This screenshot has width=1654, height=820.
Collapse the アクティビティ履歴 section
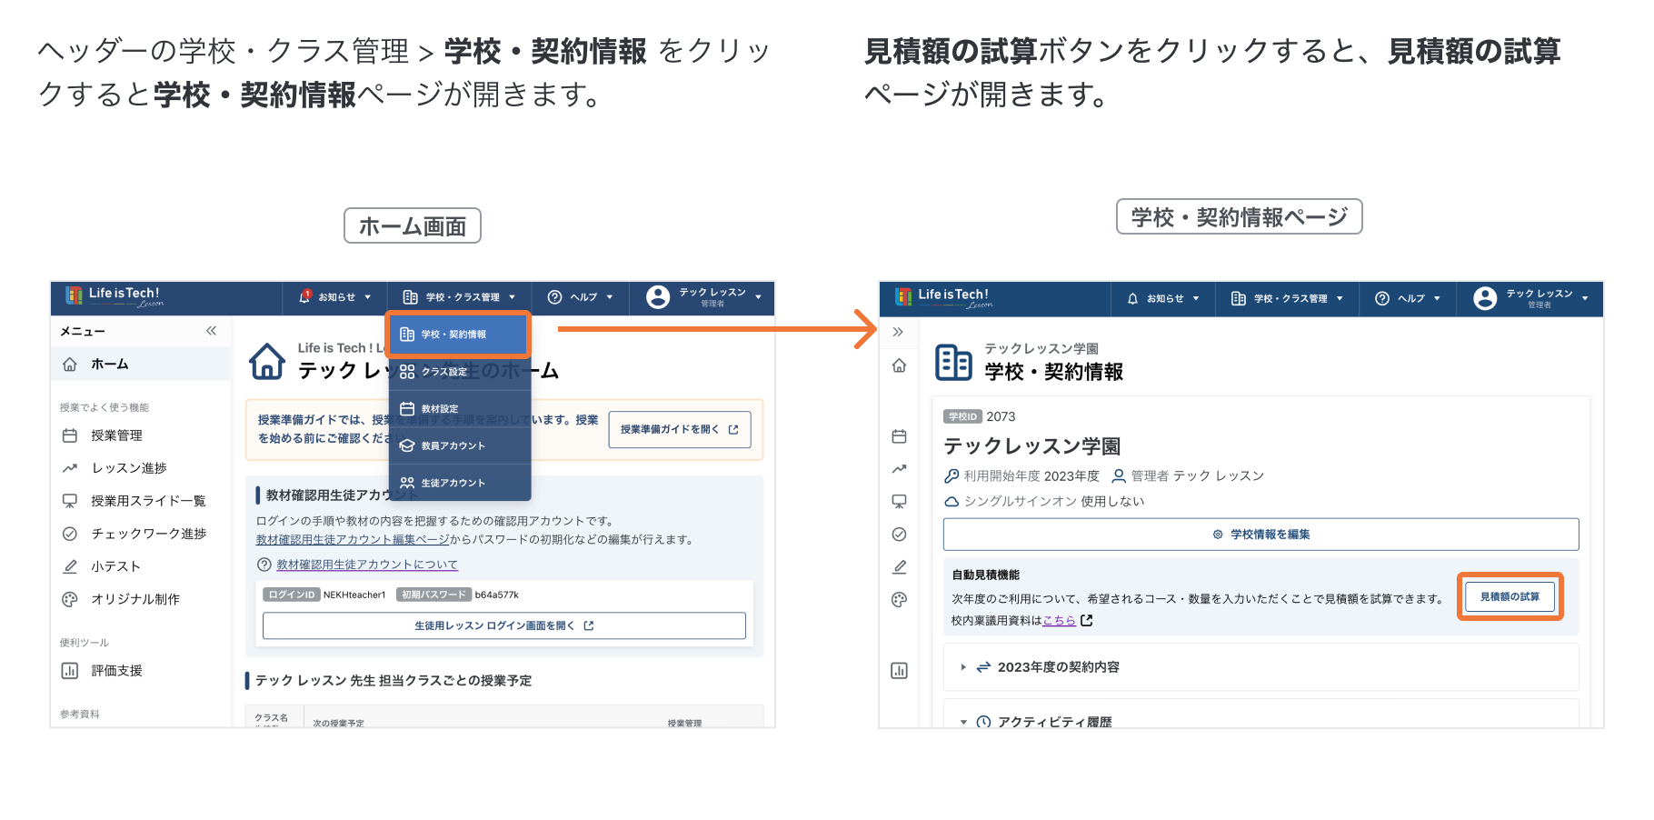tap(963, 722)
